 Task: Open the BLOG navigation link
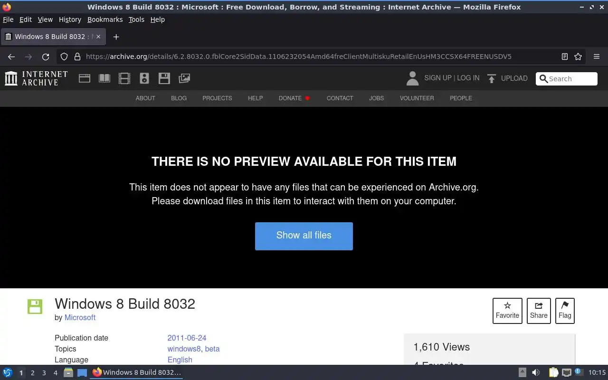179,98
